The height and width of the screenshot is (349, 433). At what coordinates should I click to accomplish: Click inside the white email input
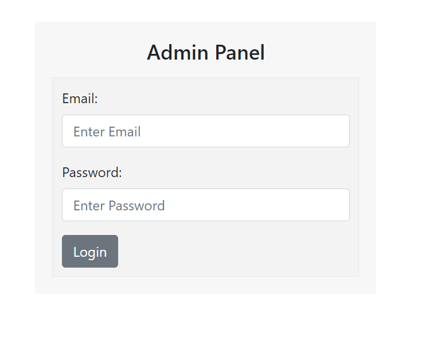pyautogui.click(x=205, y=131)
